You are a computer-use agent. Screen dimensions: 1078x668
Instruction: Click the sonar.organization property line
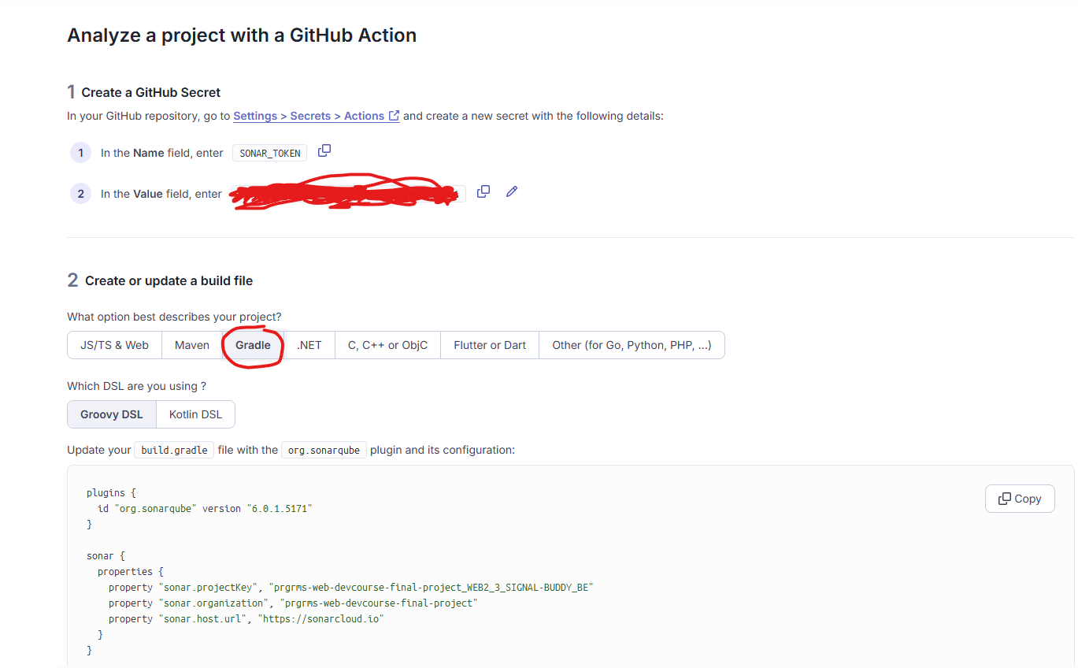click(x=293, y=603)
